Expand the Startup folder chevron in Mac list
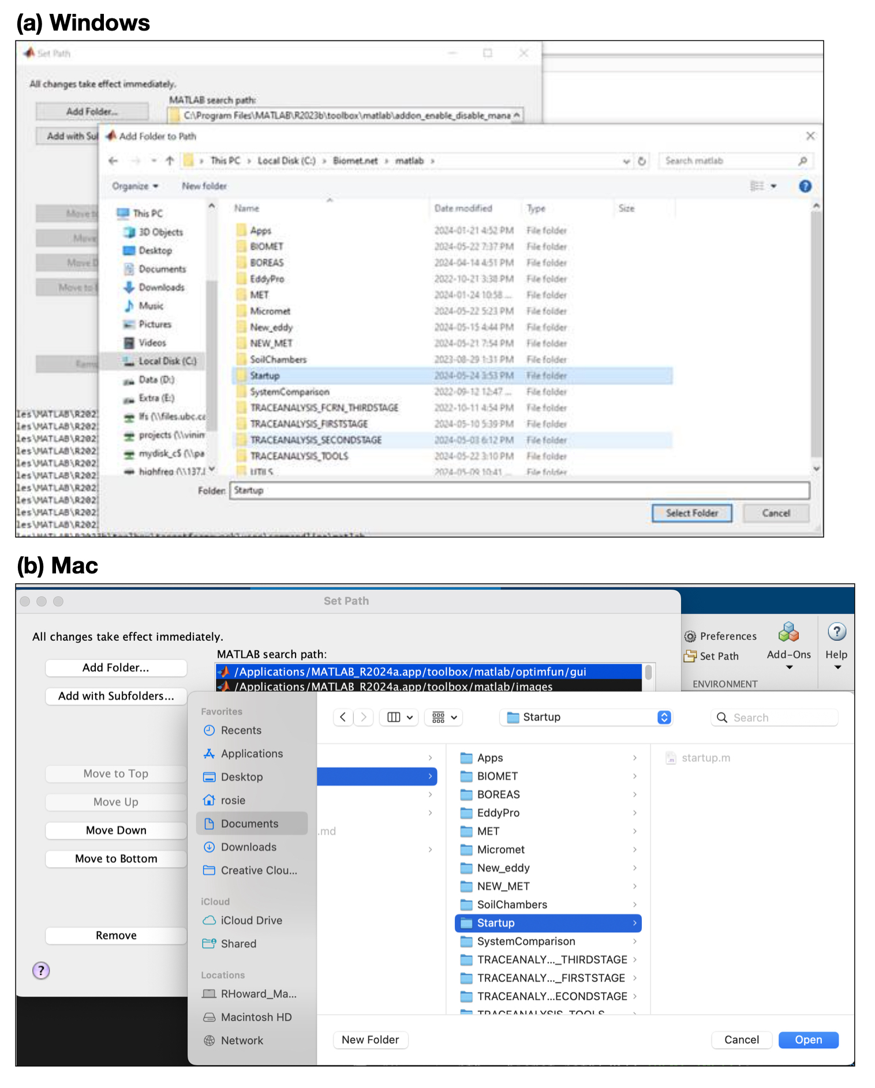Image resolution: width=875 pixels, height=1088 pixels. click(634, 923)
